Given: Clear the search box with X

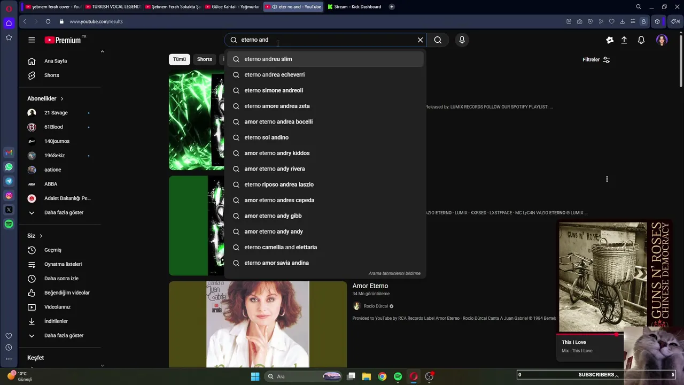Looking at the screenshot, I should tap(420, 40).
